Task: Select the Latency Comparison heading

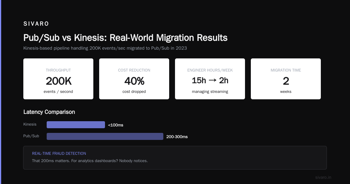Action: tap(49, 112)
